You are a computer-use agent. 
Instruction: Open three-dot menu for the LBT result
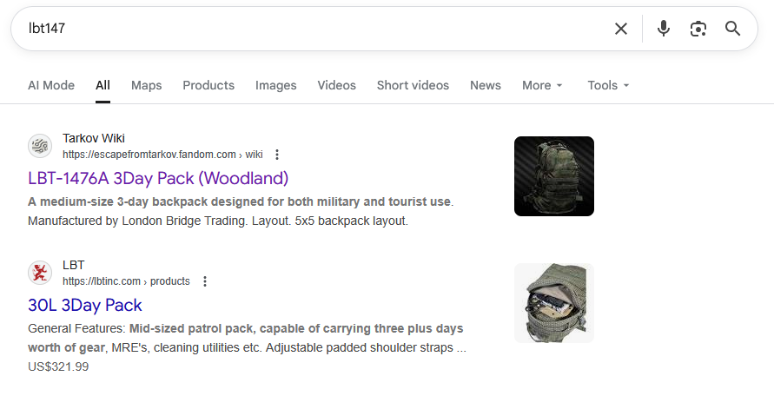[x=205, y=281]
